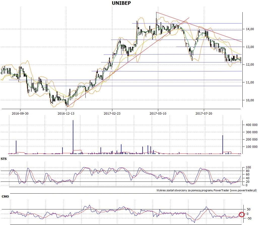The height and width of the screenshot is (225, 258).
Task: Select the 12,00 price axis label
Action: point(250,65)
